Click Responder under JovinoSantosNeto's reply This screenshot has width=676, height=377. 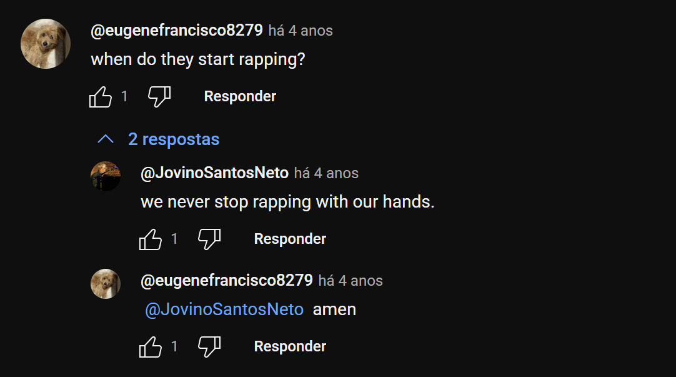(x=290, y=239)
